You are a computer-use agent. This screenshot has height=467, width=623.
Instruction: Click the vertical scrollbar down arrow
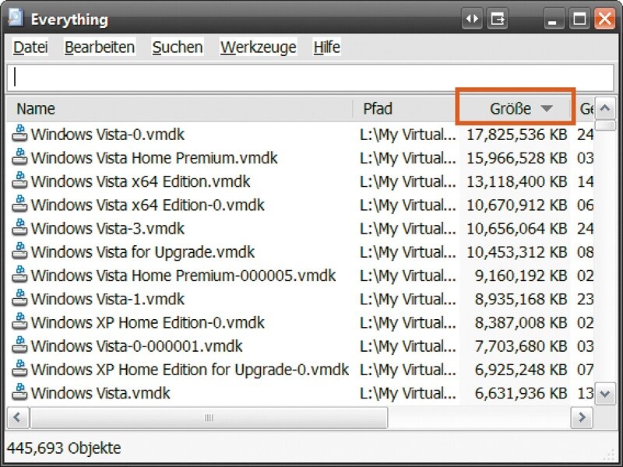tap(606, 394)
